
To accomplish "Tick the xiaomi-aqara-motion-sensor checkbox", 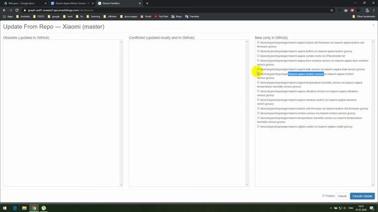I will [258, 74].
